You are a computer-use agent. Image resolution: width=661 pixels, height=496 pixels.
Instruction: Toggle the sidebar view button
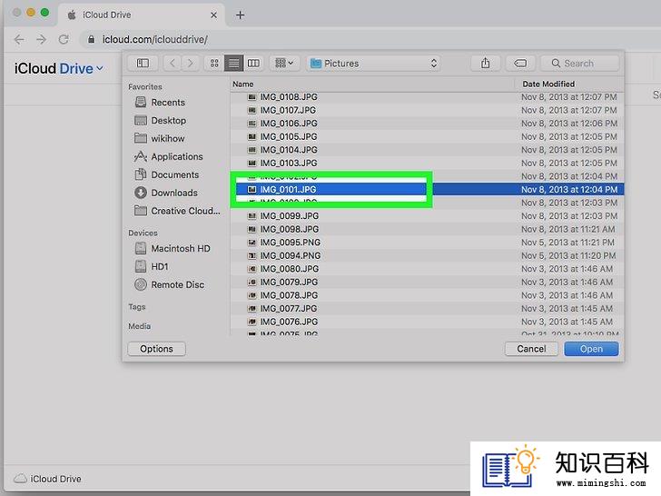coord(143,64)
